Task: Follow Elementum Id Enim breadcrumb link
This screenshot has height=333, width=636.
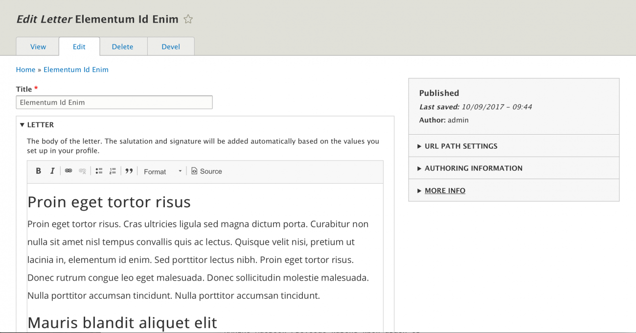Action: click(x=76, y=70)
